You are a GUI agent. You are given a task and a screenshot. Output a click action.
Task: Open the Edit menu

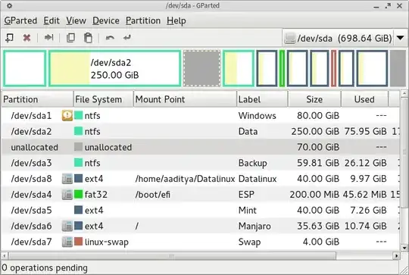pos(52,20)
